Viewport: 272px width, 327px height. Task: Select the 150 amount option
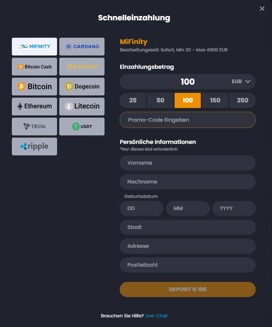(215, 100)
